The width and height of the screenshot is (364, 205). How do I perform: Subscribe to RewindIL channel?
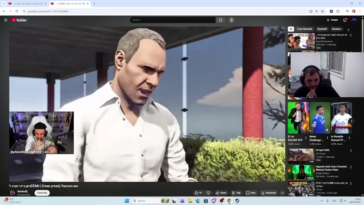(42, 193)
